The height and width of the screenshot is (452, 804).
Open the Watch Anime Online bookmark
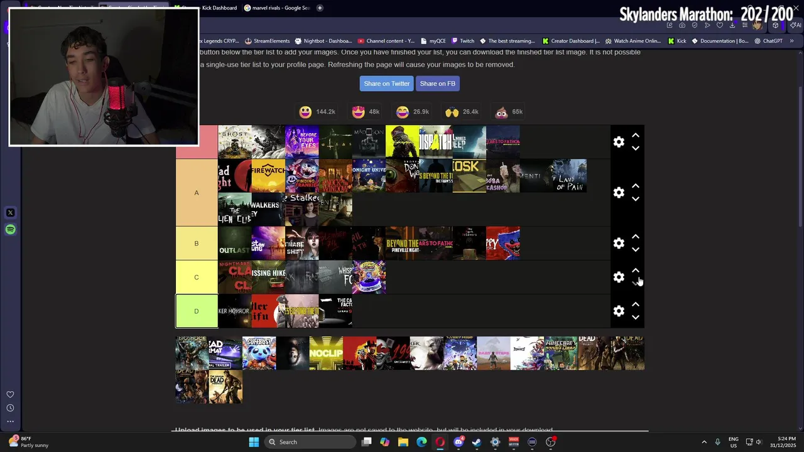click(633, 41)
